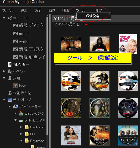Select the love person label

23,86
